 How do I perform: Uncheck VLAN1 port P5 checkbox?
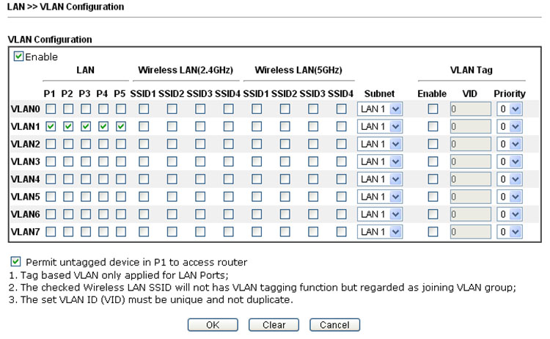pyautogui.click(x=121, y=126)
